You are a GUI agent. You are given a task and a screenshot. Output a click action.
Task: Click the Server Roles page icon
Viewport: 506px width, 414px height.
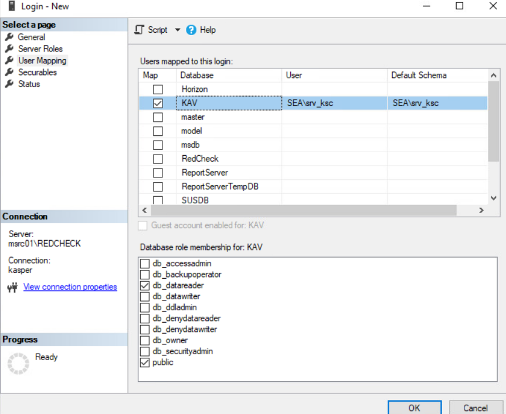point(10,49)
